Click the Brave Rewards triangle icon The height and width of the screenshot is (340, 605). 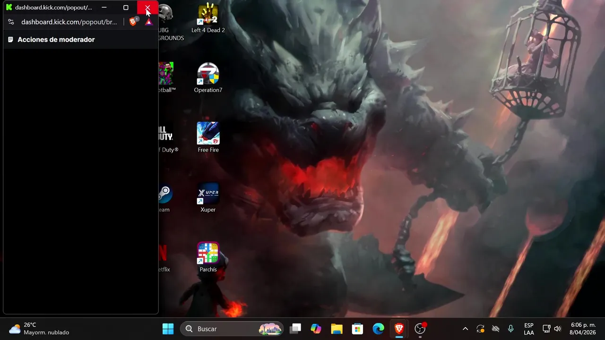149,22
